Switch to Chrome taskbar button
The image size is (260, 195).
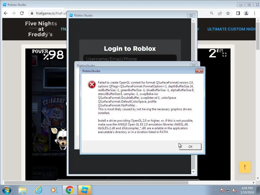[70, 190]
